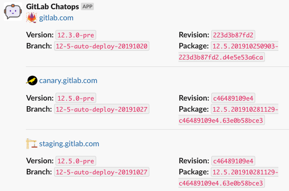Click the canary bird emoji icon
This screenshot has width=289, height=191.
tap(32, 81)
